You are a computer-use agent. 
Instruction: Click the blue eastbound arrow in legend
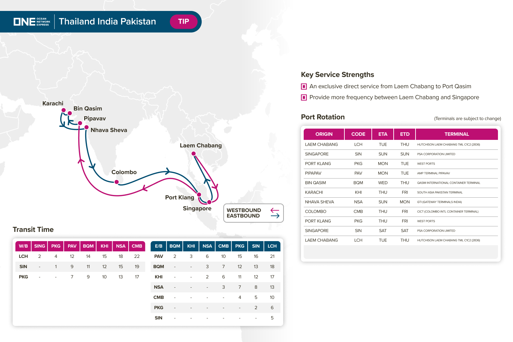[x=275, y=216]
